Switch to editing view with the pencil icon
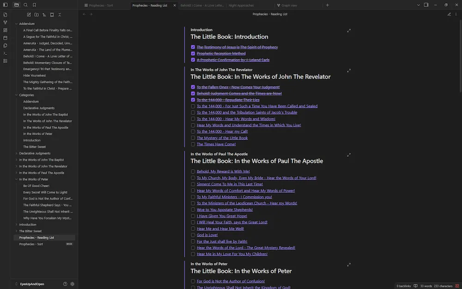The image size is (462, 289). coord(449,14)
